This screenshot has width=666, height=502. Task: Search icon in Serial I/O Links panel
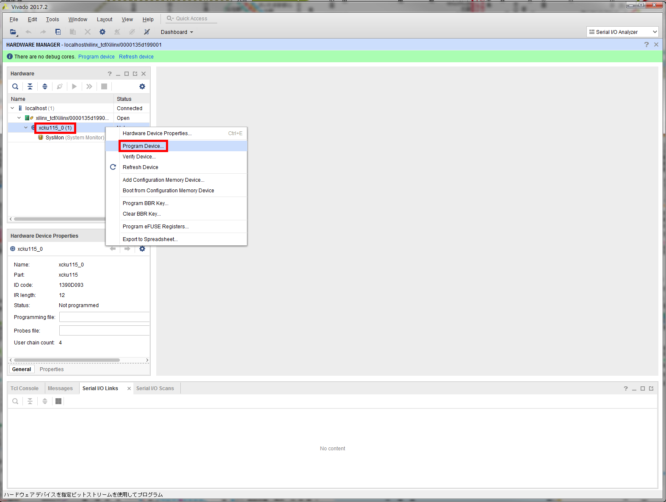[15, 401]
